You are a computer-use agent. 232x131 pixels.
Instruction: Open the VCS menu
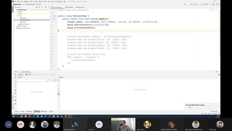coord(56,1)
